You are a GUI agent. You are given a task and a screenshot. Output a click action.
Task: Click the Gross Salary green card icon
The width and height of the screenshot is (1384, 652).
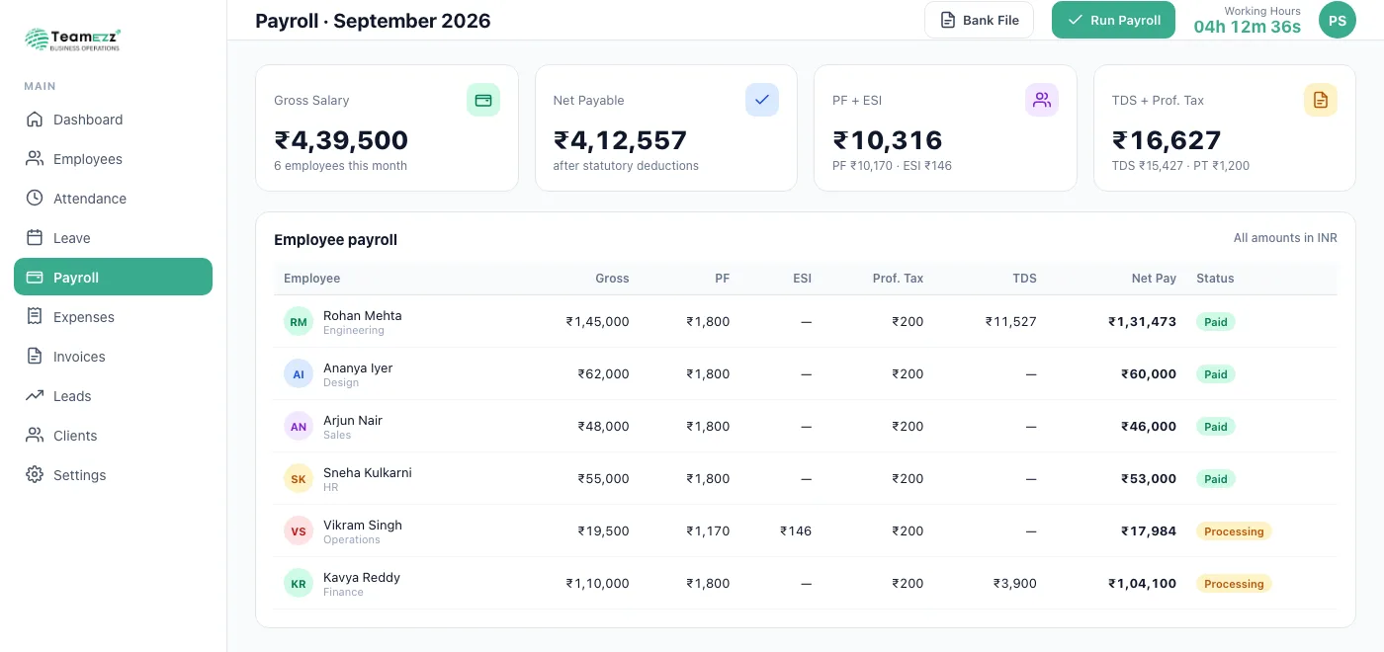pos(483,100)
